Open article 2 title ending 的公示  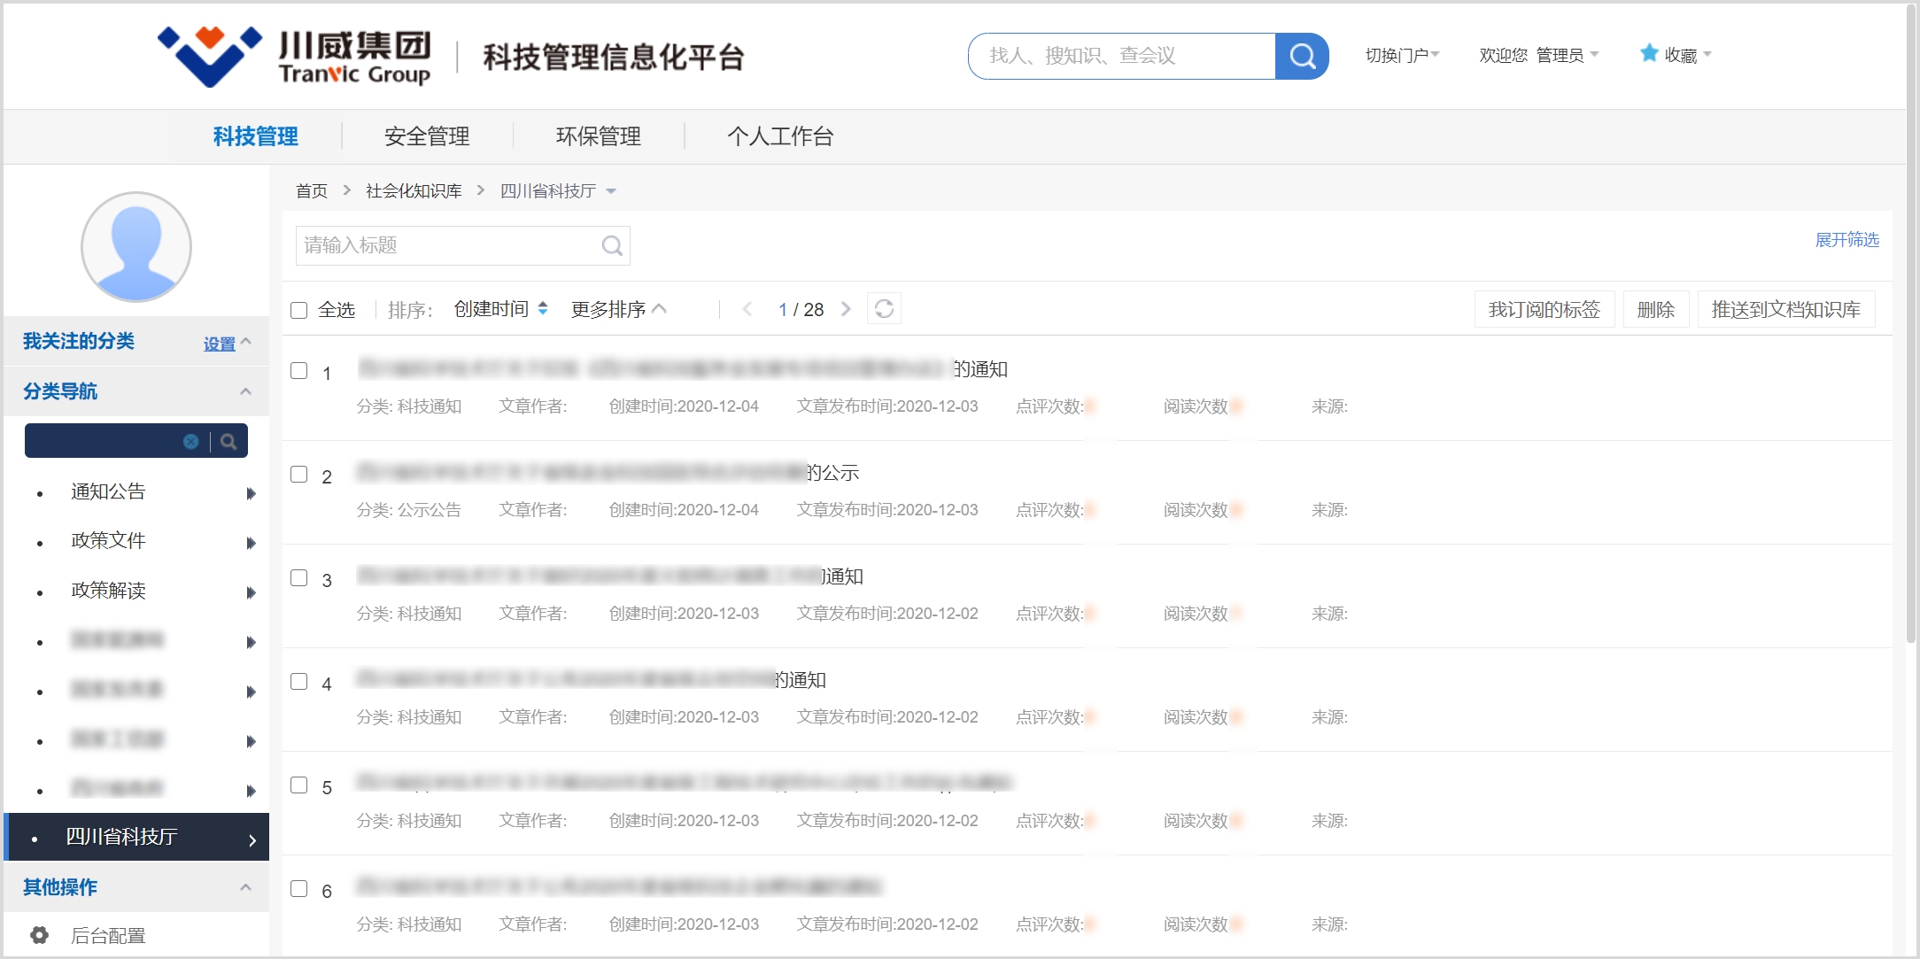608,473
